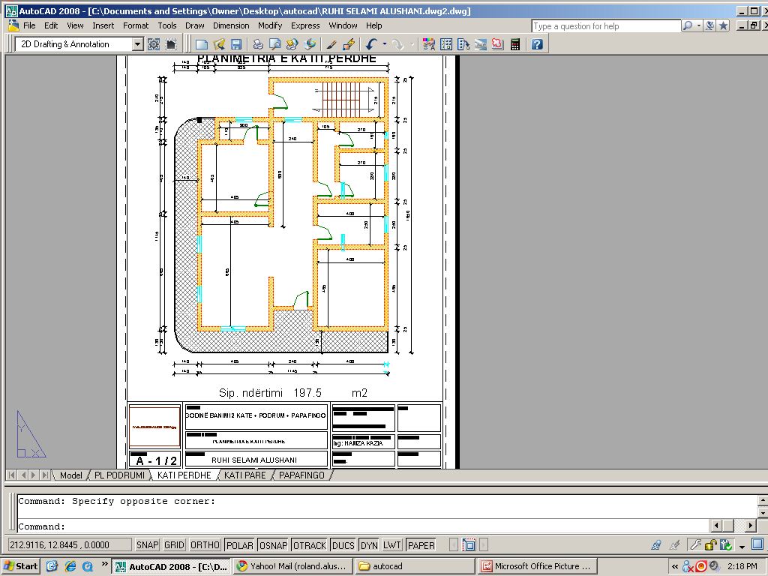Image resolution: width=768 pixels, height=576 pixels.
Task: Click the Open file folder icon
Action: (219, 44)
